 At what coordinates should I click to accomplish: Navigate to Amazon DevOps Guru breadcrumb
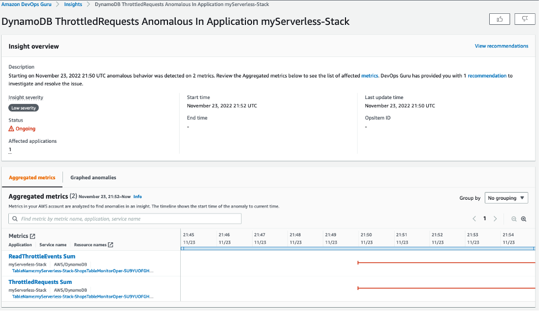(26, 4)
